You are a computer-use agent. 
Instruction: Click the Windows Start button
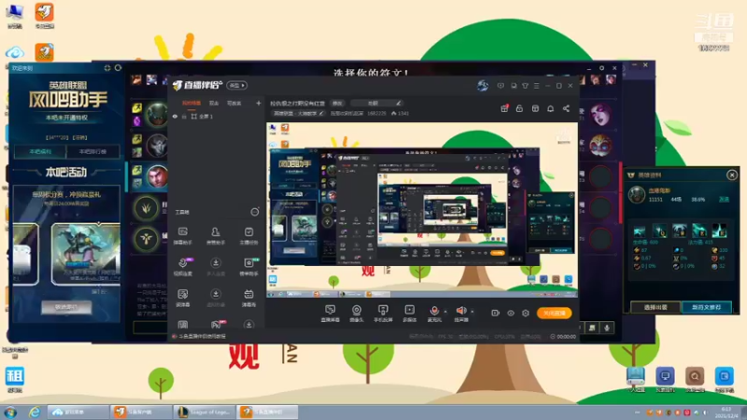(x=10, y=413)
